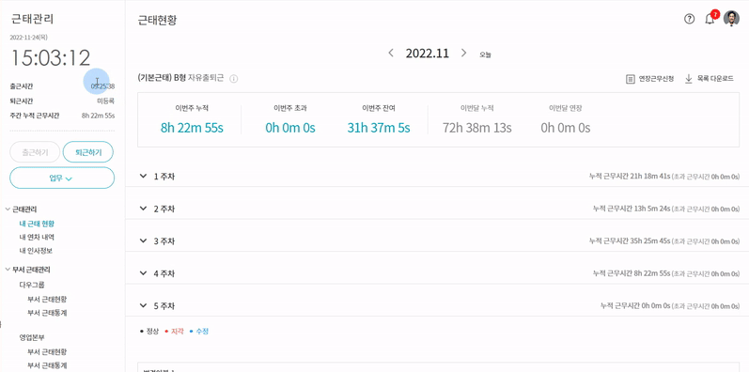
Task: Click 누적 근무시간 35h 25m 45s text
Action: click(630, 241)
